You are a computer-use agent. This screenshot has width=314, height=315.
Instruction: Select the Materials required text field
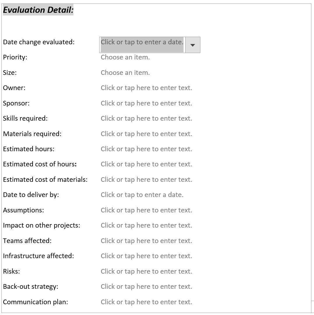tap(146, 134)
